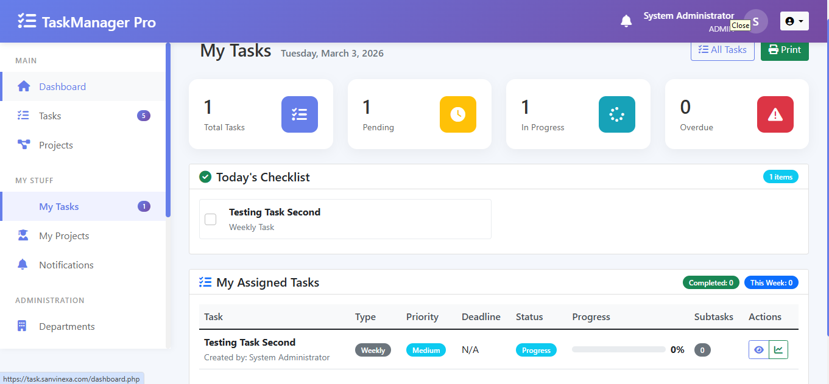
Task: Click the task progress bar
Action: [618, 350]
